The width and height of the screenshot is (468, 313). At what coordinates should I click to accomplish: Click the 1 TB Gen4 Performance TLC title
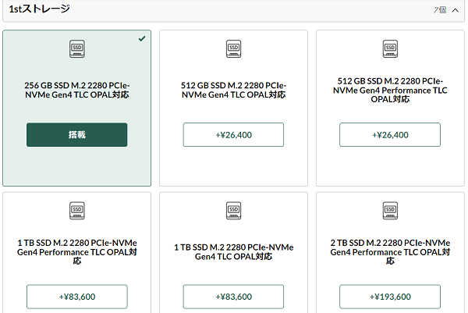(x=77, y=252)
